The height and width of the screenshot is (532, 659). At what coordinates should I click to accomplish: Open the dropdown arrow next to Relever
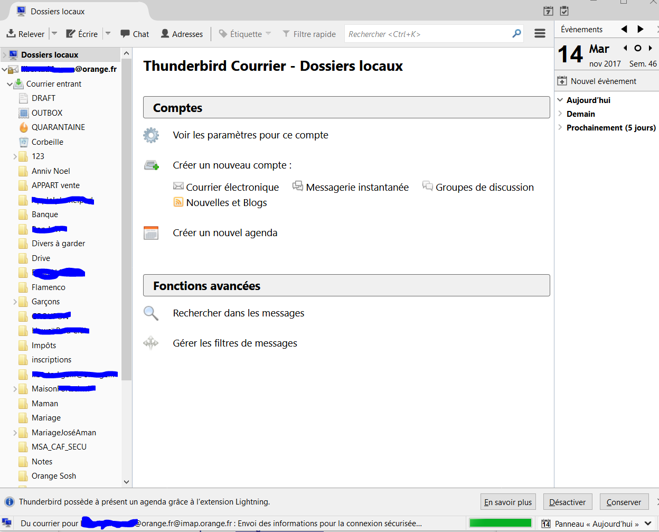(53, 33)
